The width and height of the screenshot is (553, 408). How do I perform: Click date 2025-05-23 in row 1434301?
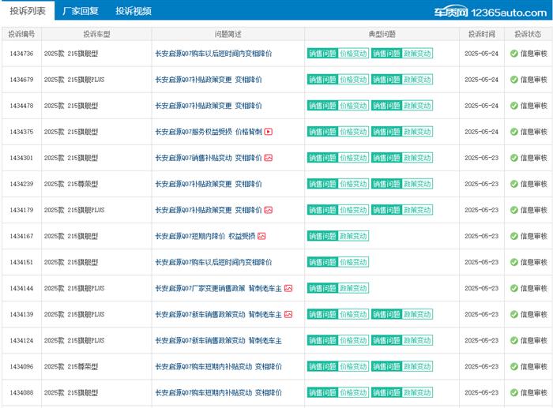(482, 158)
